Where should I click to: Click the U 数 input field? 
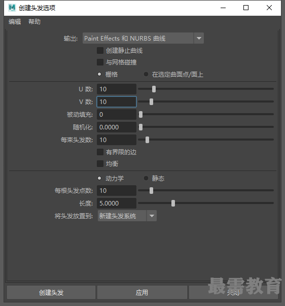117,89
